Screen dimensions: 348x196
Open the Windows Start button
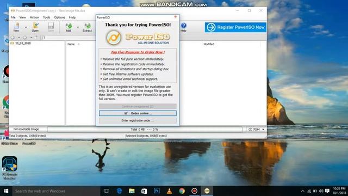[x=6, y=191]
